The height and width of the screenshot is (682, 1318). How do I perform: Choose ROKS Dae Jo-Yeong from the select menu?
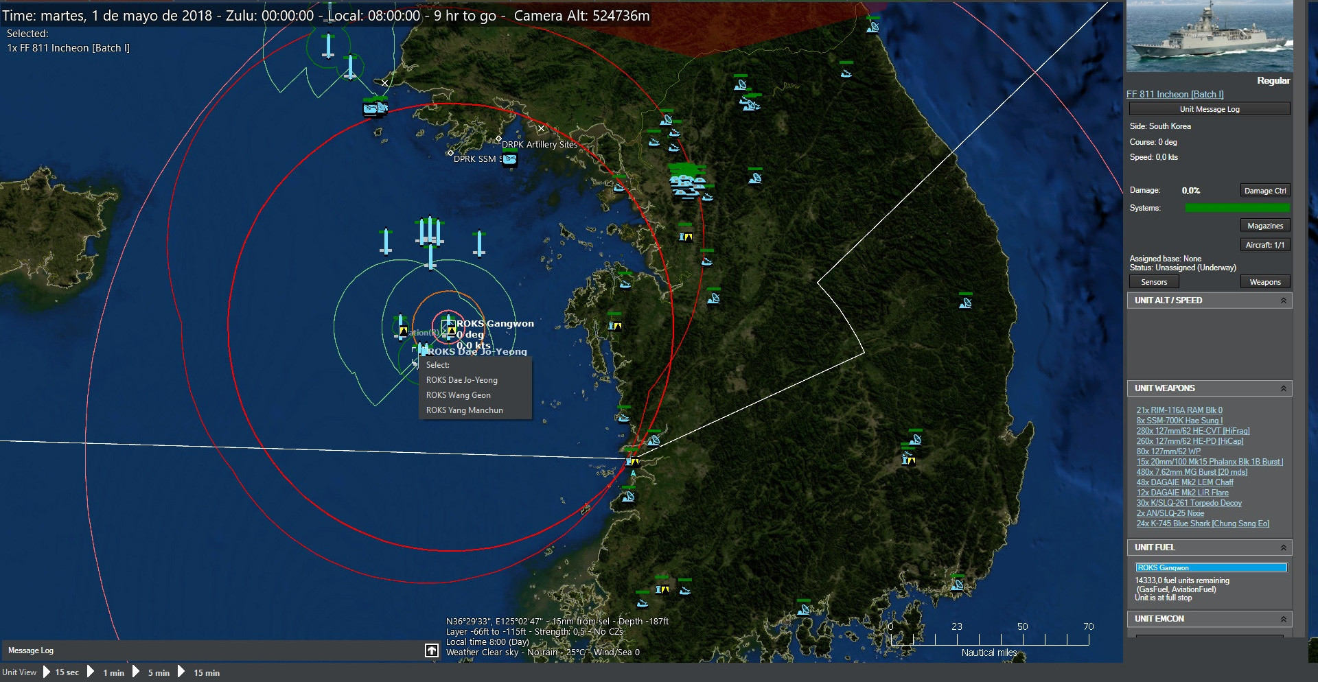461,380
